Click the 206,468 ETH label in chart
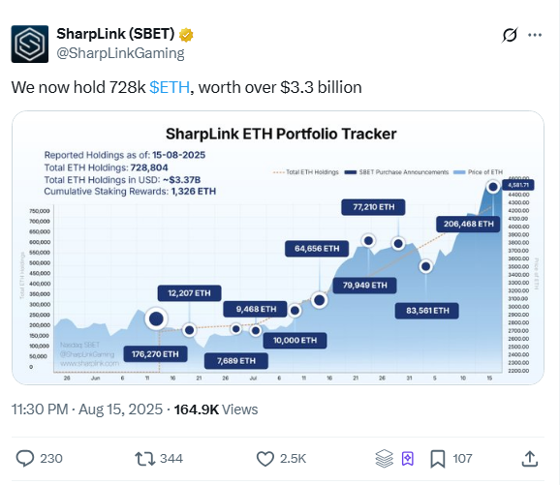Image resolution: width=560 pixels, height=485 pixels. [x=468, y=225]
